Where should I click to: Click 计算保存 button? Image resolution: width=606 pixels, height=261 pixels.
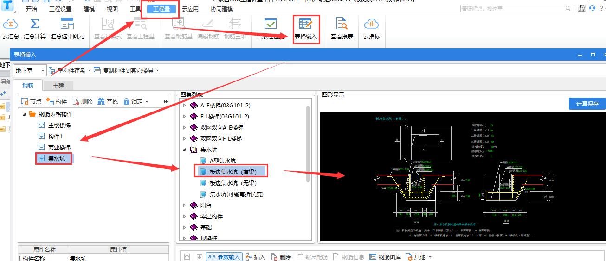[x=587, y=104]
